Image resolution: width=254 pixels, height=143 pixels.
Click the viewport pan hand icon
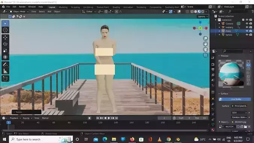pos(206,44)
